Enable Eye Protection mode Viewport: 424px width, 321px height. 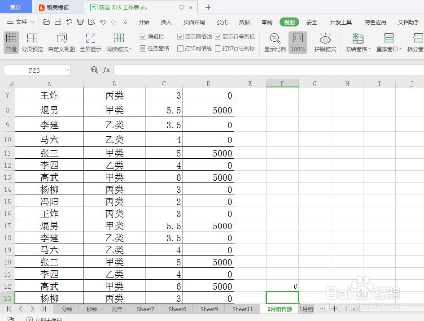tap(325, 43)
